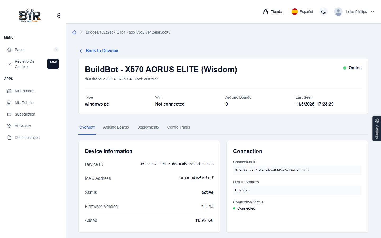Click the Type value windows pc
Viewport: 381px width, 238px height.
point(97,104)
